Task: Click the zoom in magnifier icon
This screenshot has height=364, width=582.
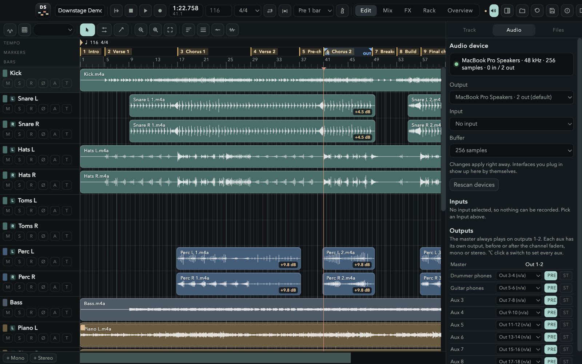Action: 156,30
